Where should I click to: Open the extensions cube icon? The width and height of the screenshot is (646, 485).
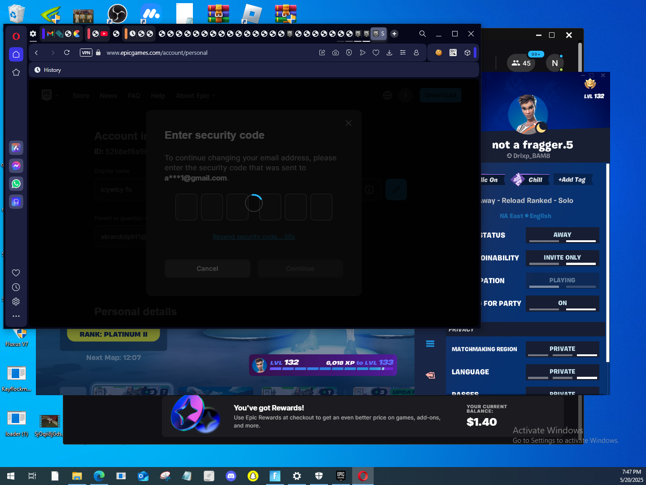click(x=467, y=53)
